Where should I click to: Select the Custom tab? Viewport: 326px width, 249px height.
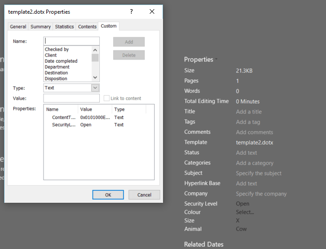109,26
